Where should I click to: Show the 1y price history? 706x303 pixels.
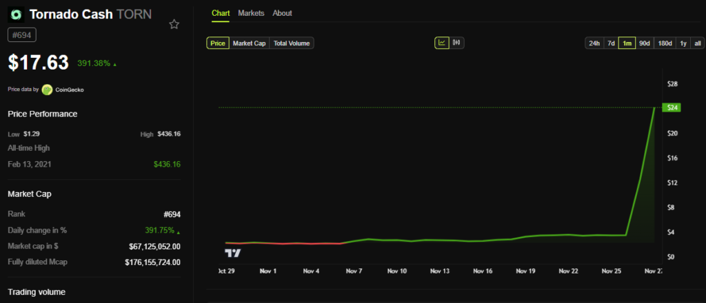coord(683,43)
